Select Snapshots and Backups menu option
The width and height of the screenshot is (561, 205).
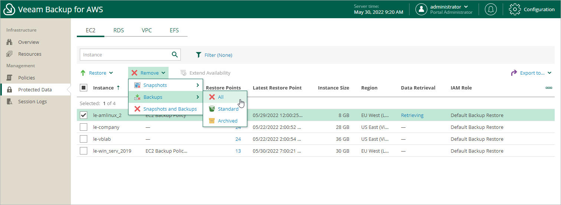[170, 109]
